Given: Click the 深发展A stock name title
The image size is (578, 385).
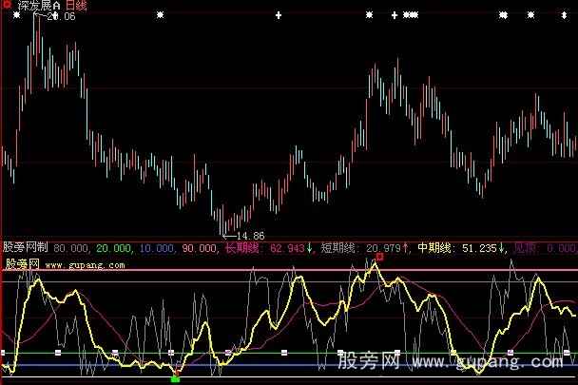Looking at the screenshot, I should click(39, 5).
